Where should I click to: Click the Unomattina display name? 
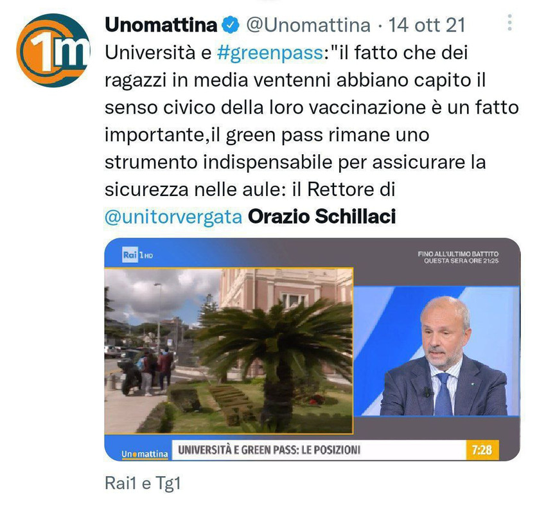[161, 25]
